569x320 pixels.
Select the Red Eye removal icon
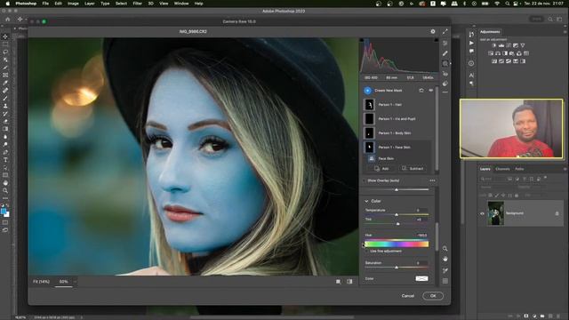point(445,74)
